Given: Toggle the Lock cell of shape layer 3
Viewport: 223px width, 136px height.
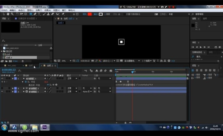Looking at the screenshot, I should 9,78.
